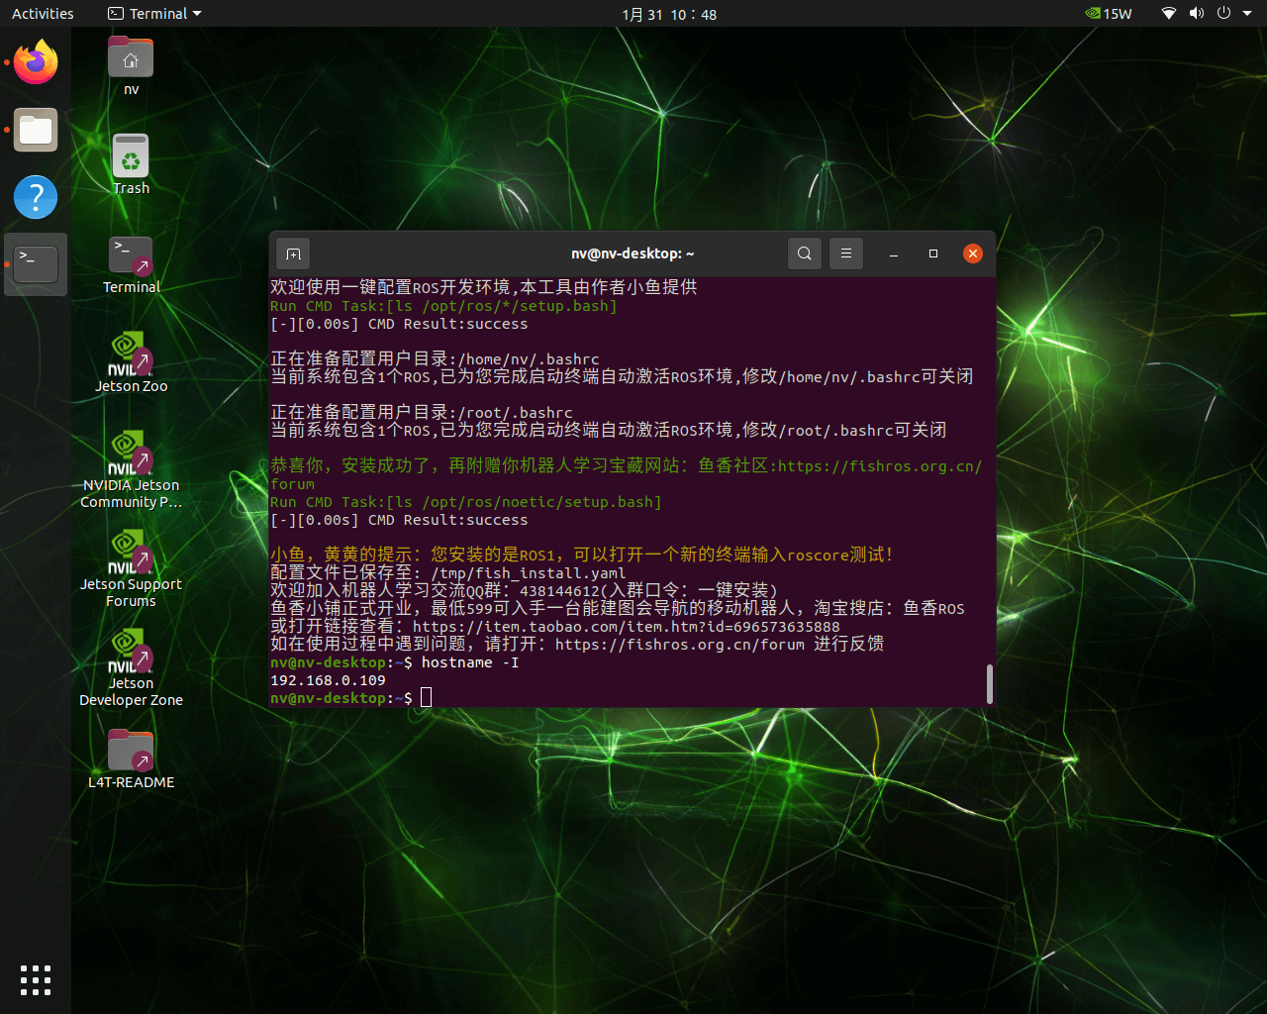This screenshot has width=1267, height=1014.
Task: Open the nv home folder on the desktop
Action: click(131, 60)
